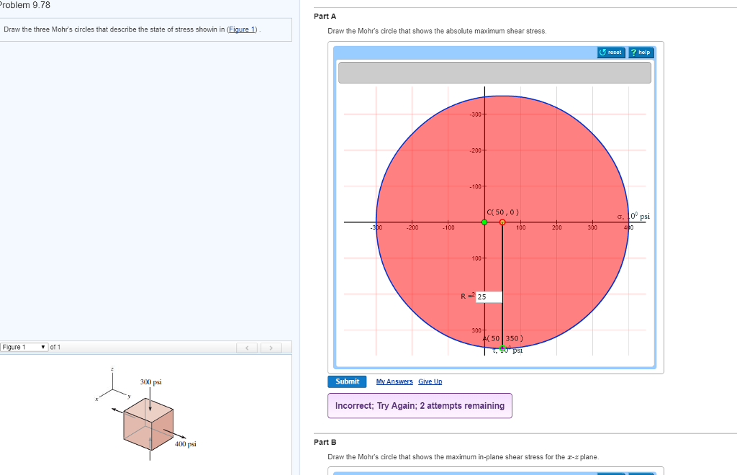Open help via the question mark icon
This screenshot has width=737, height=475.
pyautogui.click(x=640, y=52)
